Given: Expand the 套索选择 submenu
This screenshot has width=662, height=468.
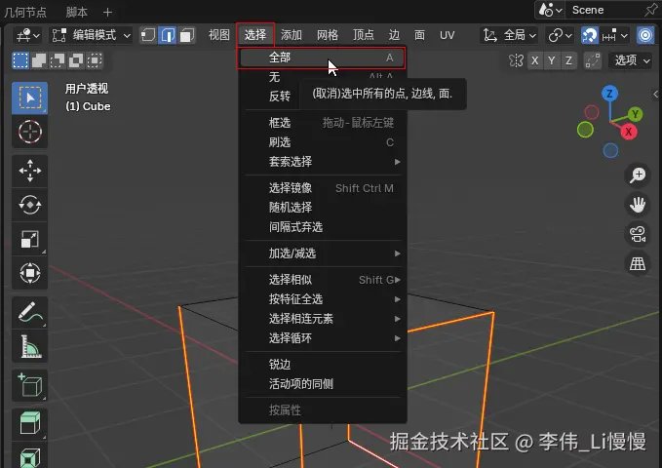Looking at the screenshot, I should [323, 161].
